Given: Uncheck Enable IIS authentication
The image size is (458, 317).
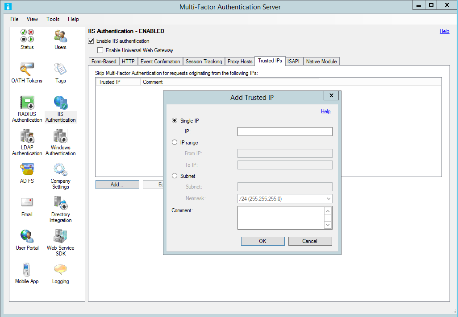Looking at the screenshot, I should click(x=91, y=41).
